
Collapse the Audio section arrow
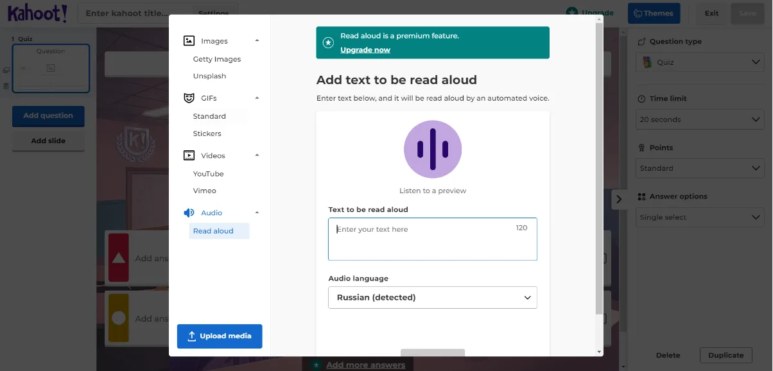click(x=257, y=212)
